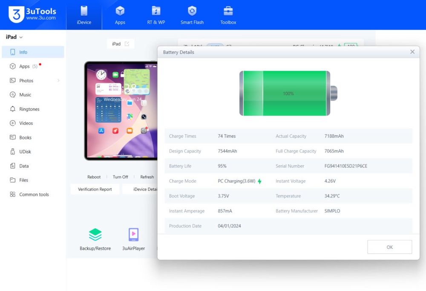Open Videos in the sidebar
The height and width of the screenshot is (291, 426).
tap(33, 123)
